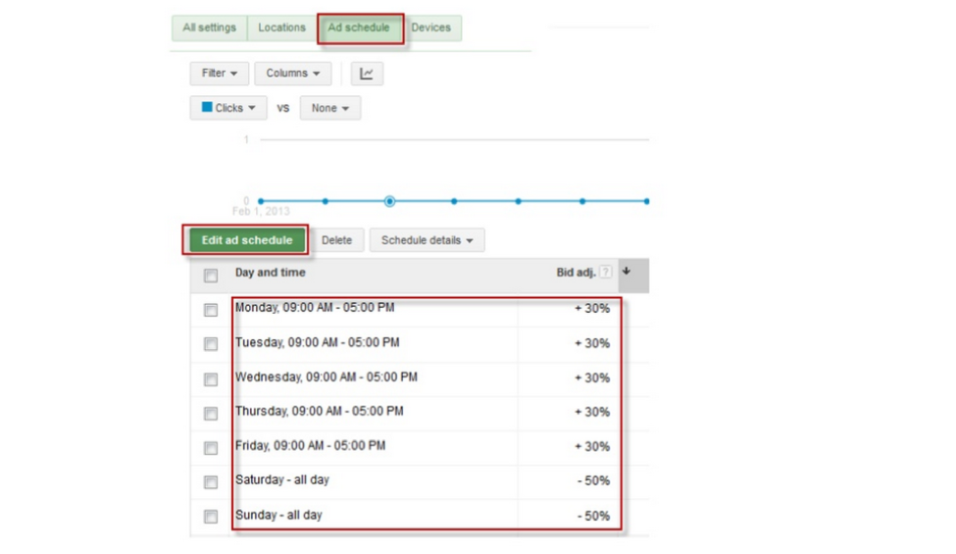This screenshot has height=554, width=956.
Task: Click Tuesday, 09:00 AM - 05:00 PM text
Action: pyautogui.click(x=317, y=342)
